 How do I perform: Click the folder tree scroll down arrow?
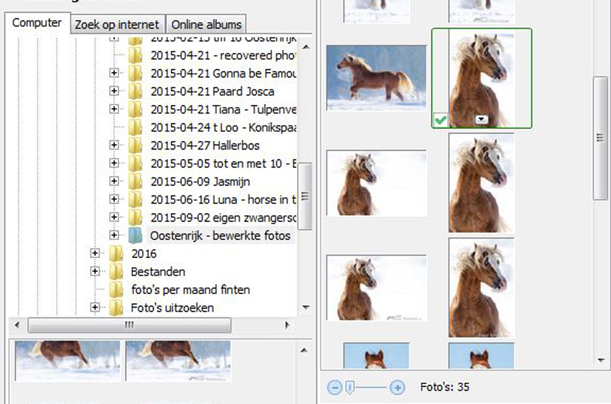[306, 308]
